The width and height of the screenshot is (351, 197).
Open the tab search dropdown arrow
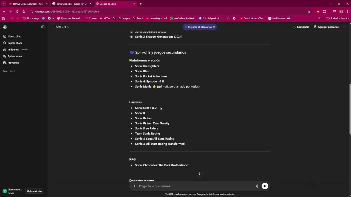coord(4,4)
